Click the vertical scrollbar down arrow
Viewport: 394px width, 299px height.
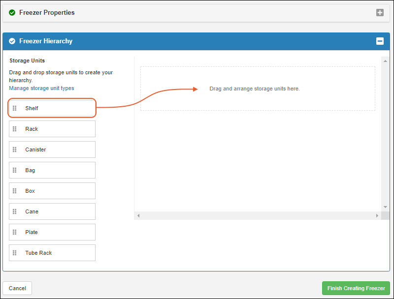[x=385, y=207]
